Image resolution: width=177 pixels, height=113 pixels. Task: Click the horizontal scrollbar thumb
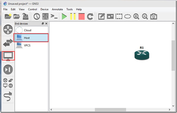pyautogui.click(x=110, y=109)
